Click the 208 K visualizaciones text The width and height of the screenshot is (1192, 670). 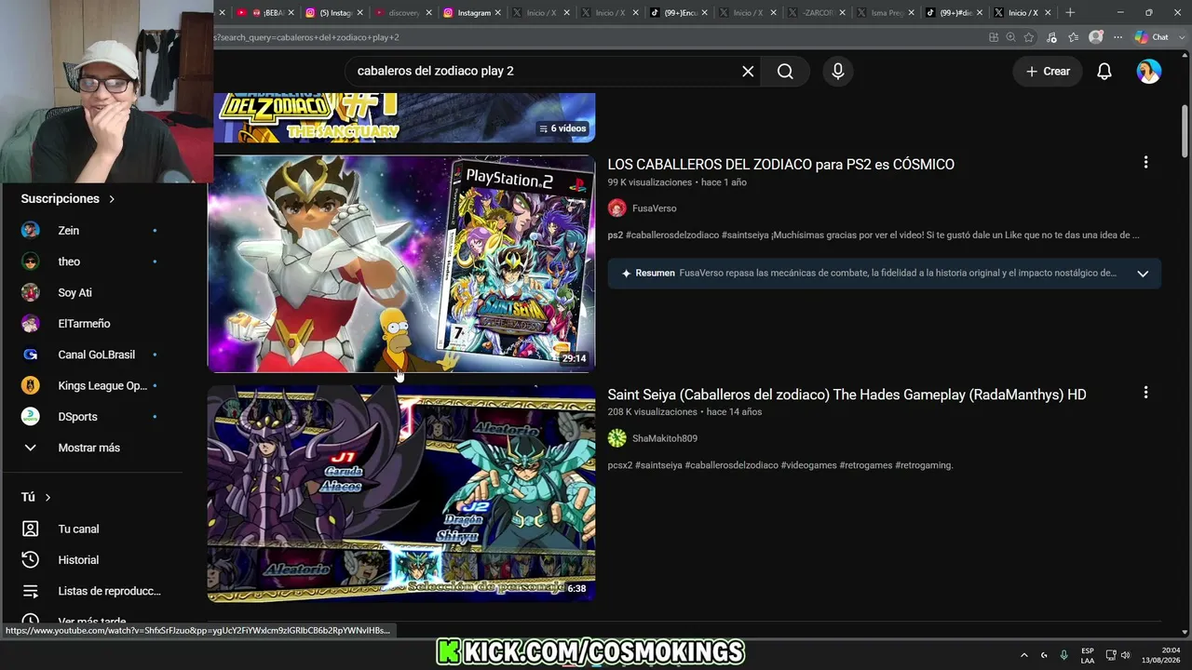(653, 412)
